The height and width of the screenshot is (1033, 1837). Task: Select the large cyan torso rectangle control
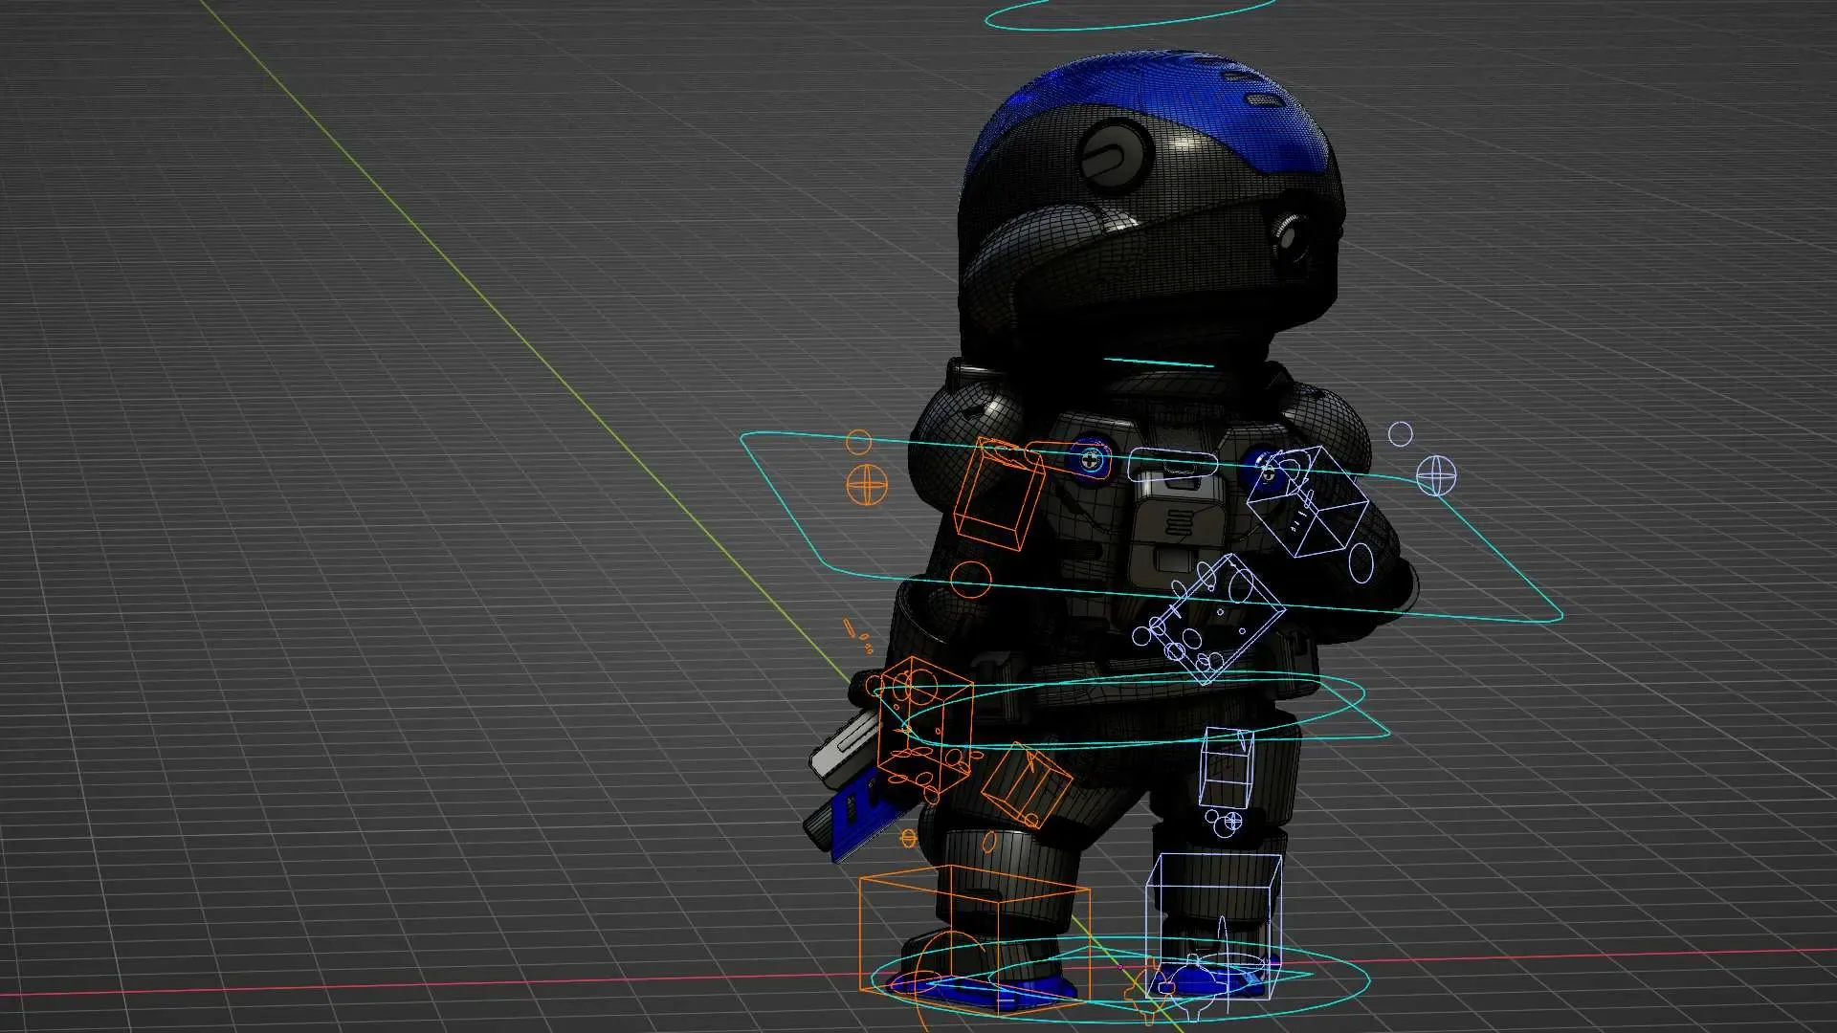pyautogui.click(x=1151, y=527)
